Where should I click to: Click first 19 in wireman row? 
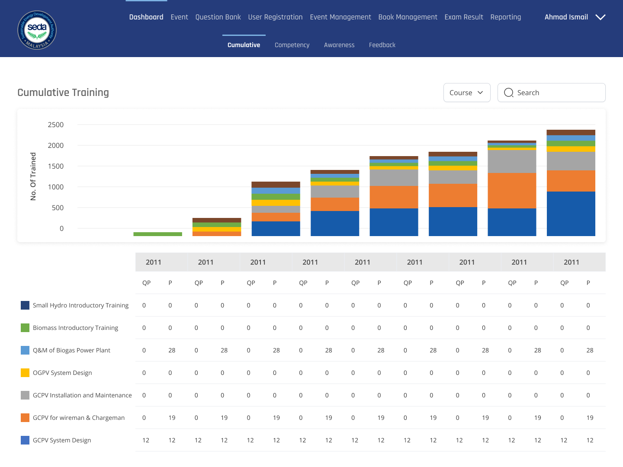tap(172, 418)
